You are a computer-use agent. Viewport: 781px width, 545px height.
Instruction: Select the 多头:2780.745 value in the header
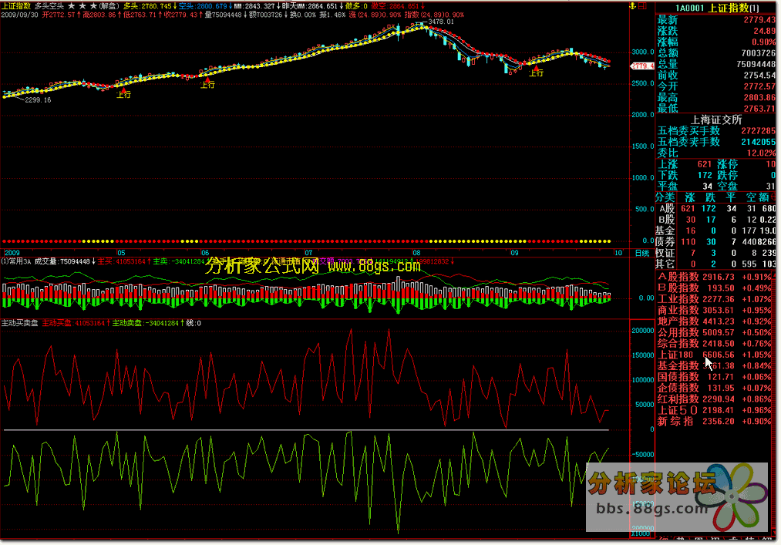tap(148, 6)
